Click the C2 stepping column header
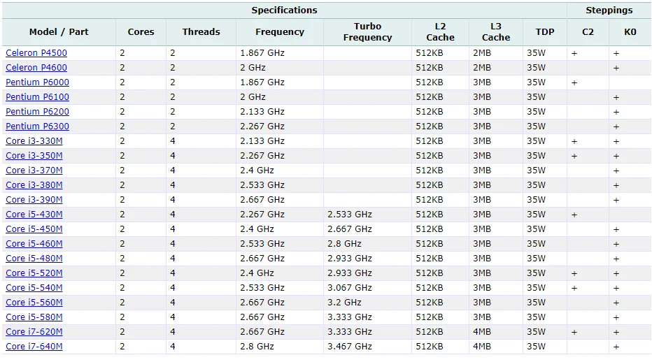The width and height of the screenshot is (652, 362). pyautogui.click(x=588, y=32)
